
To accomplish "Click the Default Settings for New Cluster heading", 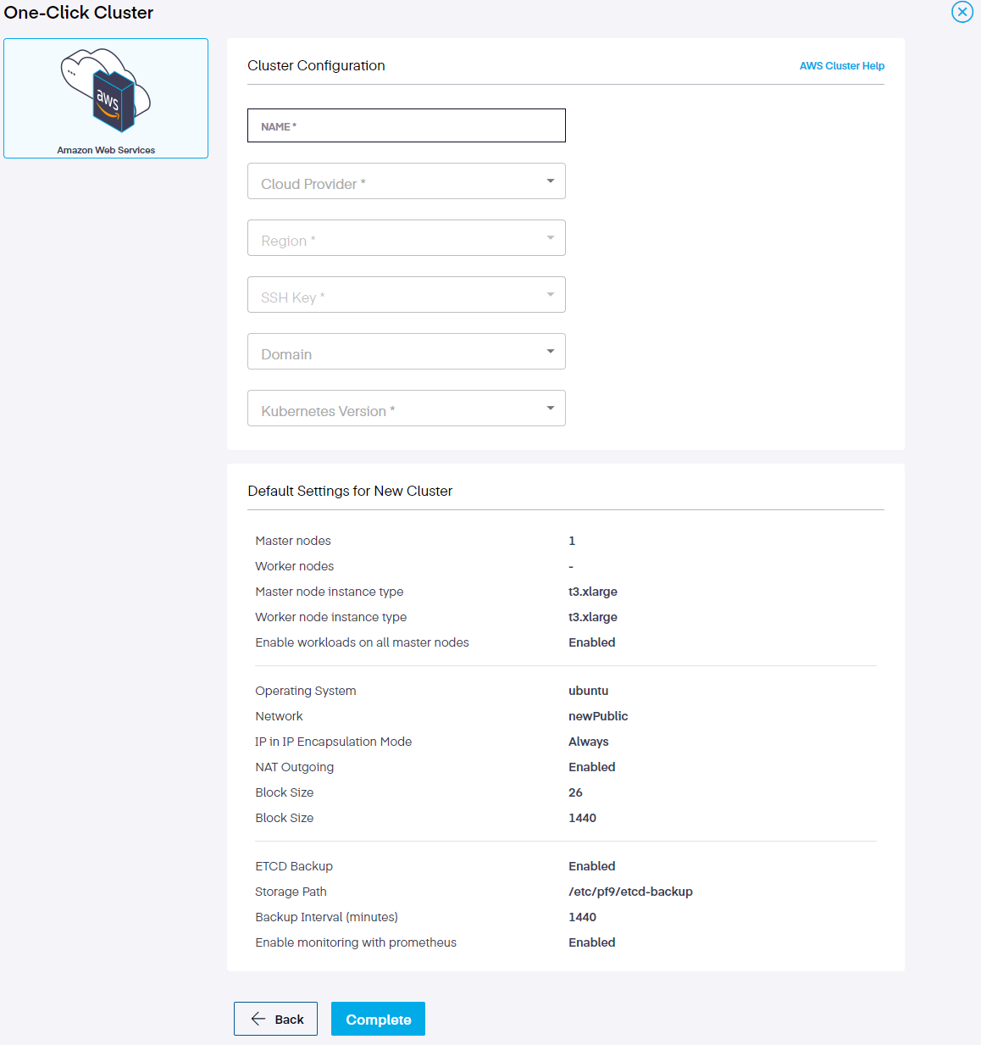I will click(350, 492).
